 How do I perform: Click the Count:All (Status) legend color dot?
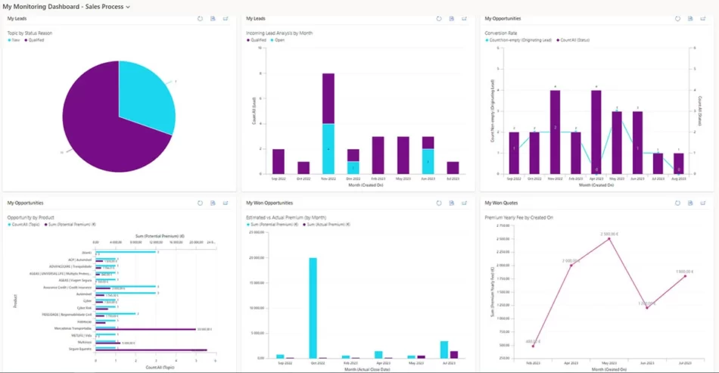point(558,40)
